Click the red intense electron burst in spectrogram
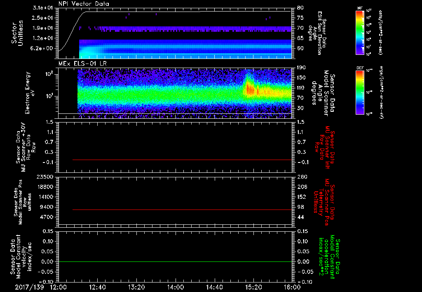 pyautogui.click(x=249, y=89)
